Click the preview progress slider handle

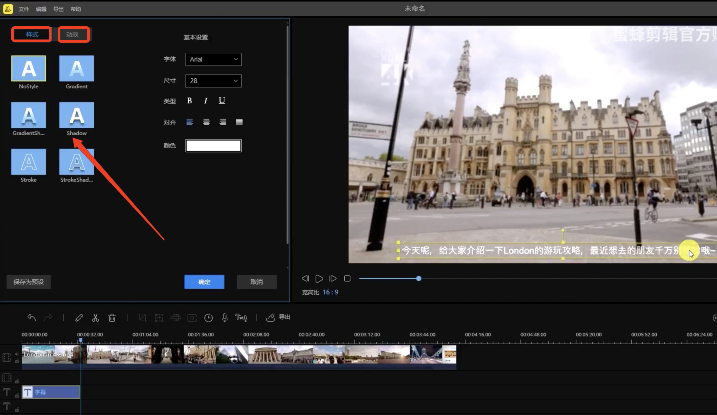click(x=419, y=278)
